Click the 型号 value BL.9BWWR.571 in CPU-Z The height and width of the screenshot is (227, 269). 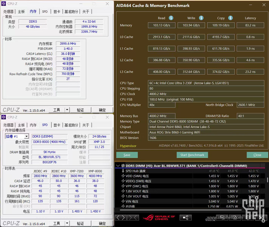coord(49,157)
